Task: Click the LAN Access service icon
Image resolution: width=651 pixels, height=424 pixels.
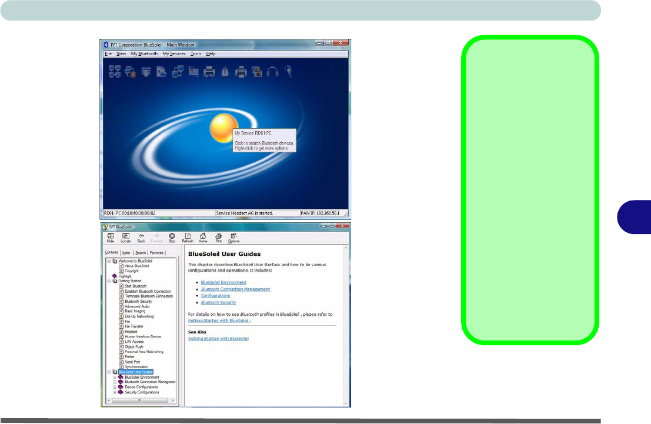Action: click(x=178, y=71)
